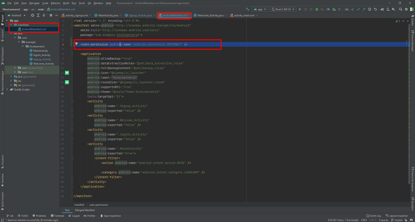The image size is (415, 222).
Task: Switch to the Merged Manifest tab
Action: pyautogui.click(x=85, y=210)
